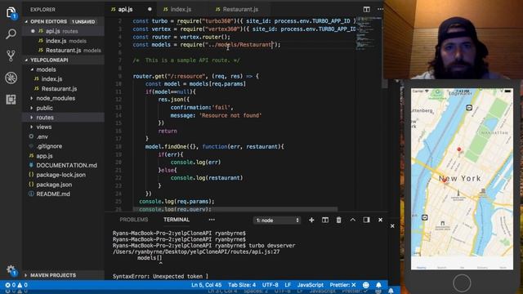Open the feedback smiley in status bar
This screenshot has height=294, width=523.
pyautogui.click(x=366, y=285)
